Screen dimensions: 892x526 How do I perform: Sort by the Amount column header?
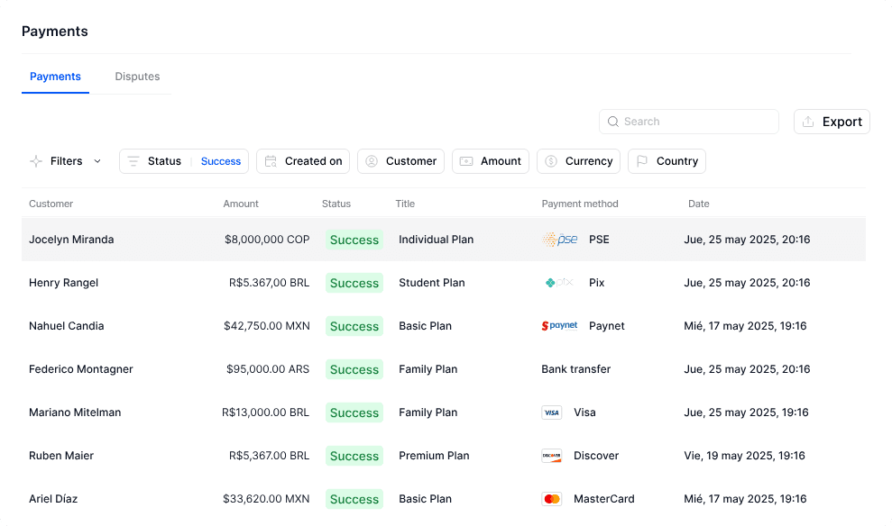(241, 204)
